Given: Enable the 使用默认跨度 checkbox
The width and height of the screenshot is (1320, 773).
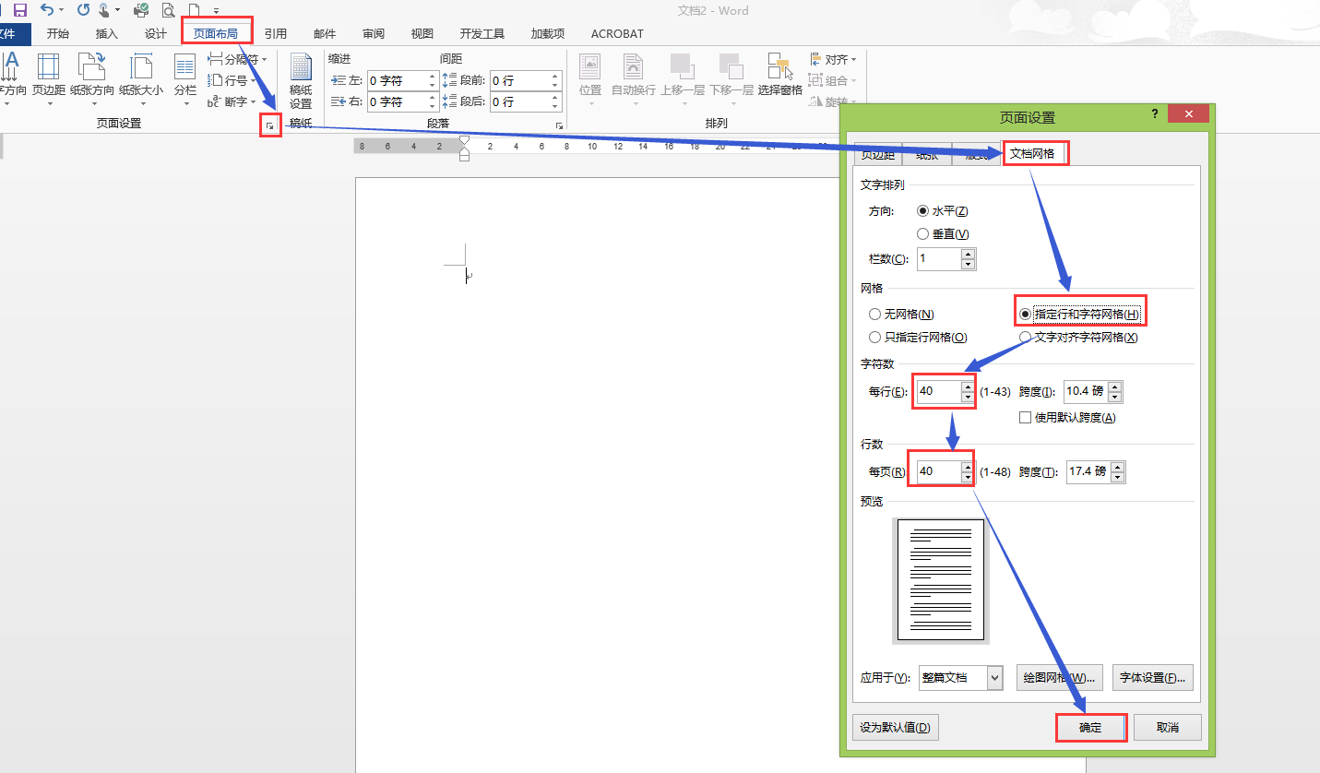Looking at the screenshot, I should (x=1067, y=417).
